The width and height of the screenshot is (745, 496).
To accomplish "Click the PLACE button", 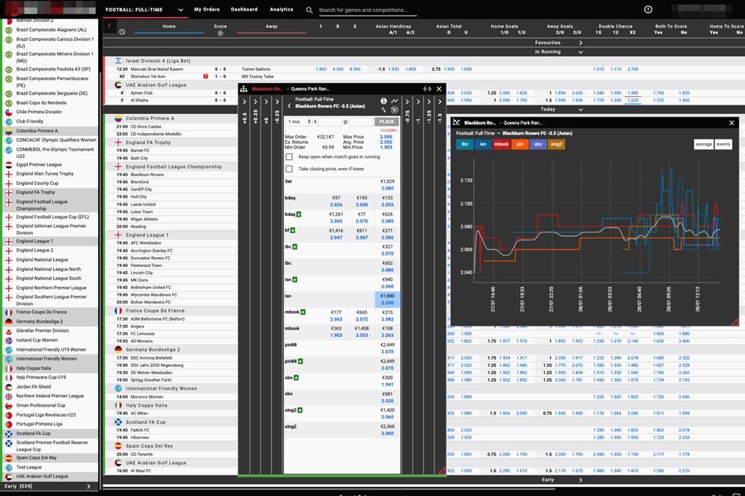I will [386, 121].
